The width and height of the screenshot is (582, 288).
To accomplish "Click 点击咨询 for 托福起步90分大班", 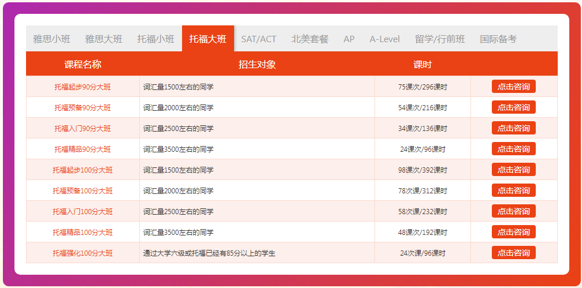I will pos(514,87).
